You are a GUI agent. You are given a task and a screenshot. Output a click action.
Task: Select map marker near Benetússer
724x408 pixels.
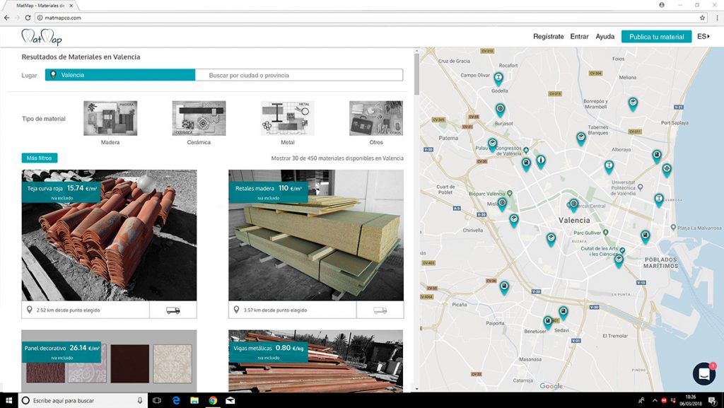[548, 322]
